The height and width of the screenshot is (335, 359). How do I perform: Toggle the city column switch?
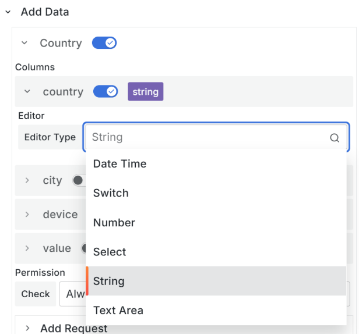[x=79, y=181]
